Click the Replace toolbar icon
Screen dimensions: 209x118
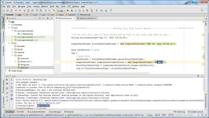tap(41, 10)
